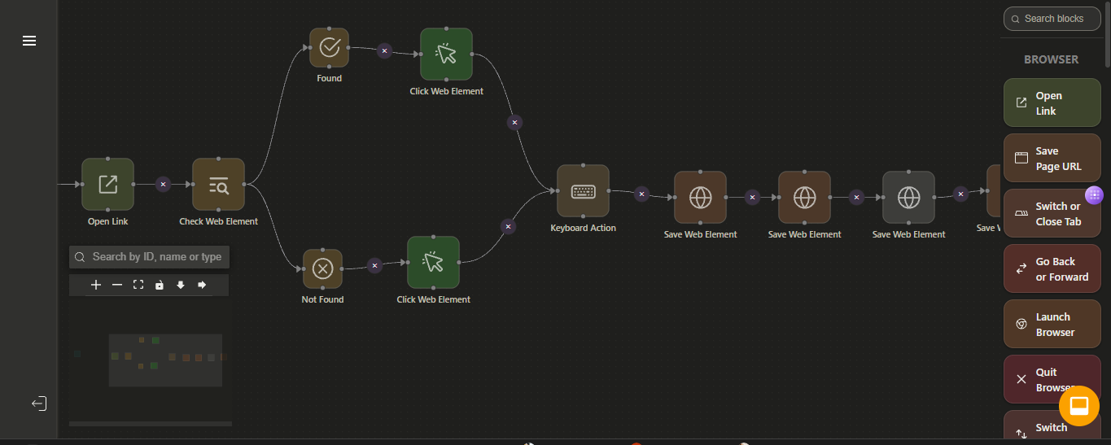Pick the Quit Browser block
Image resolution: width=1111 pixels, height=445 pixels.
tap(1052, 379)
